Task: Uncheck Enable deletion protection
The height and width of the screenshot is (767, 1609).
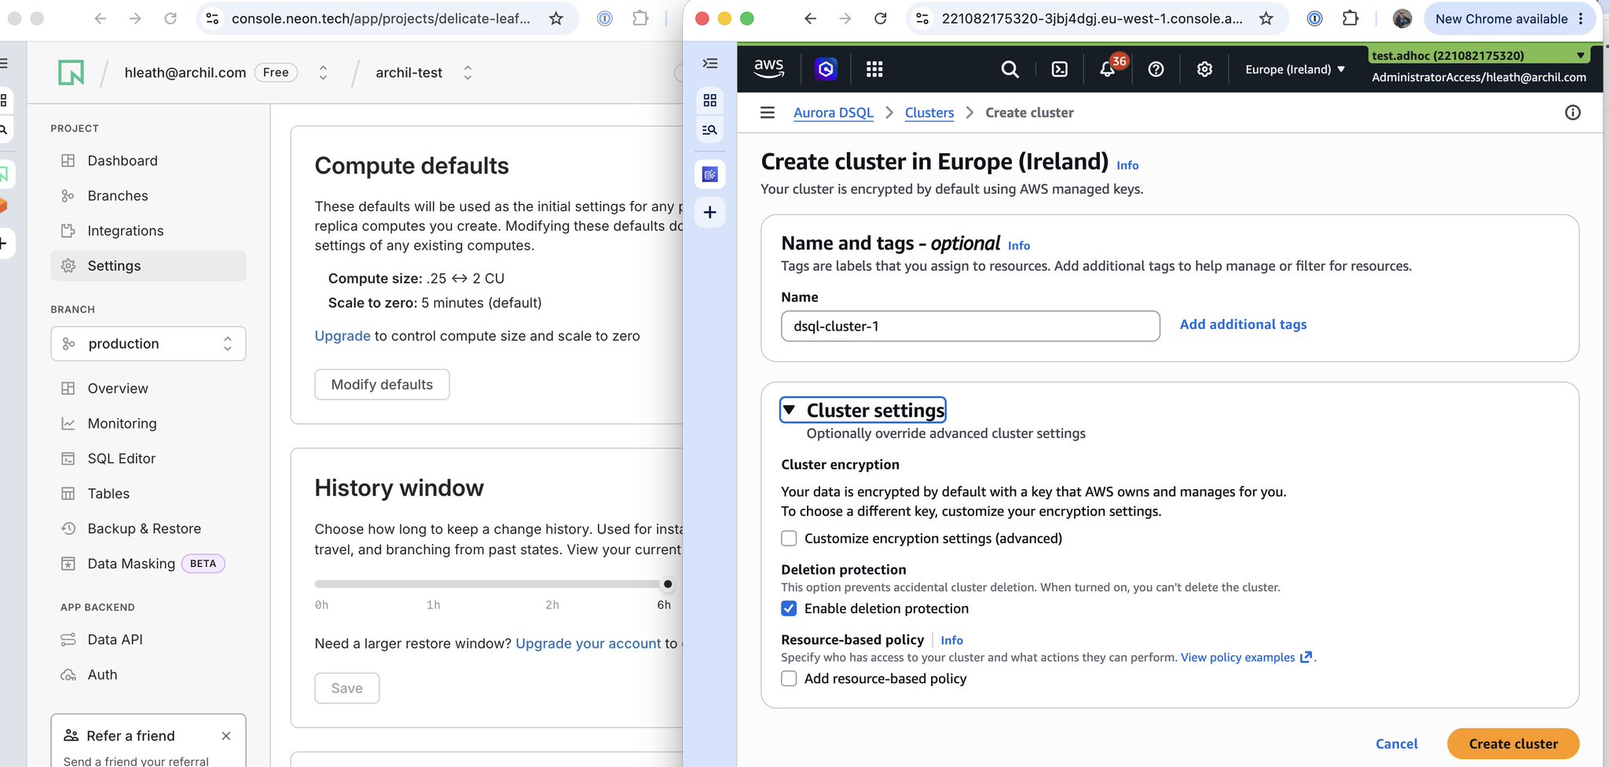Action: click(789, 608)
